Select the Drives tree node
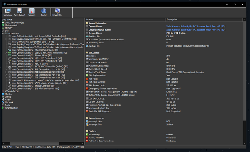The height and width of the screenshot is (152, 250). [8, 97]
